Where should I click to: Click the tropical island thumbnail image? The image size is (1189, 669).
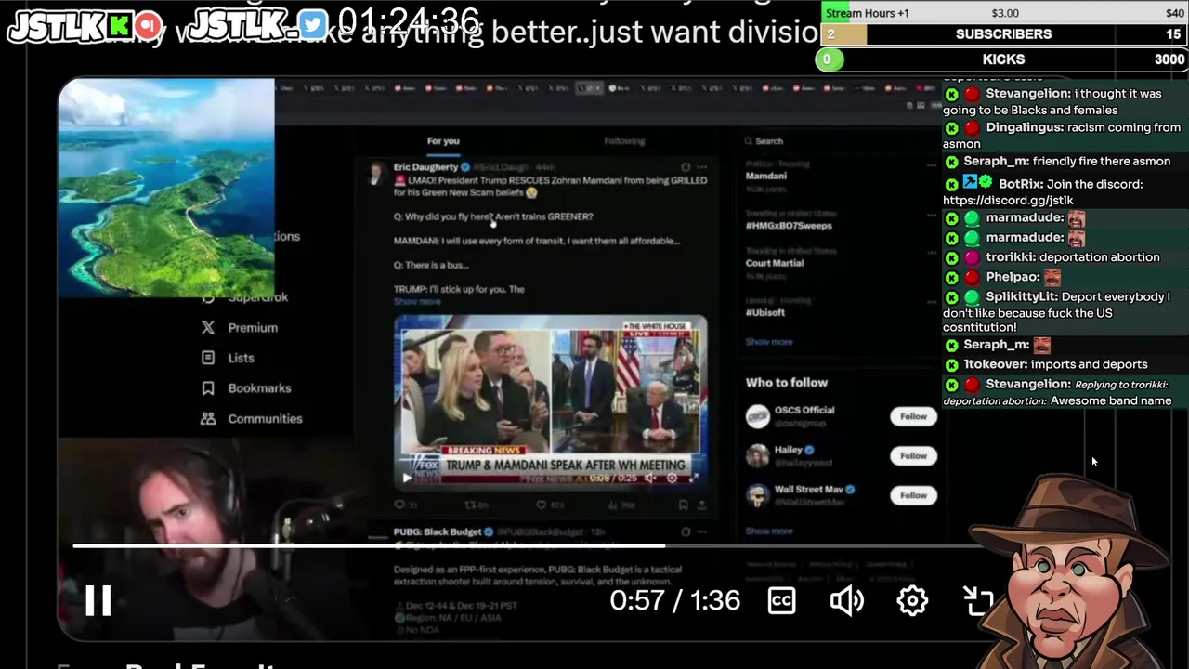[x=166, y=188]
